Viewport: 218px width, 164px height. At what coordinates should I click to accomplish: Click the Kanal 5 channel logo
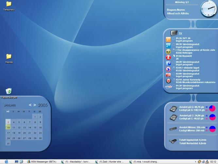(x=168, y=69)
